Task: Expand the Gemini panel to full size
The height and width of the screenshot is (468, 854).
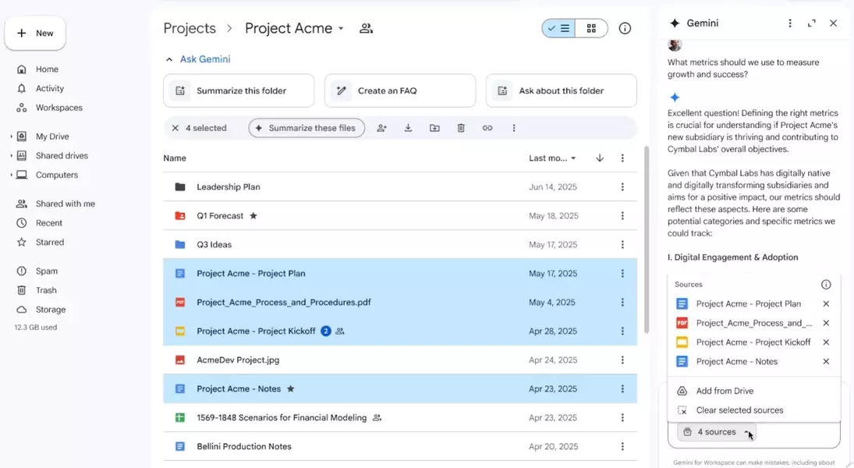Action: click(x=812, y=23)
